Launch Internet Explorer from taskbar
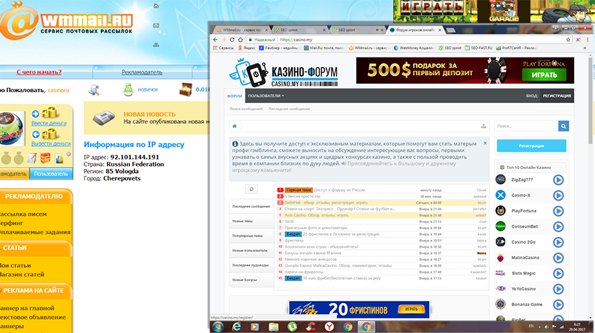 click(x=237, y=327)
